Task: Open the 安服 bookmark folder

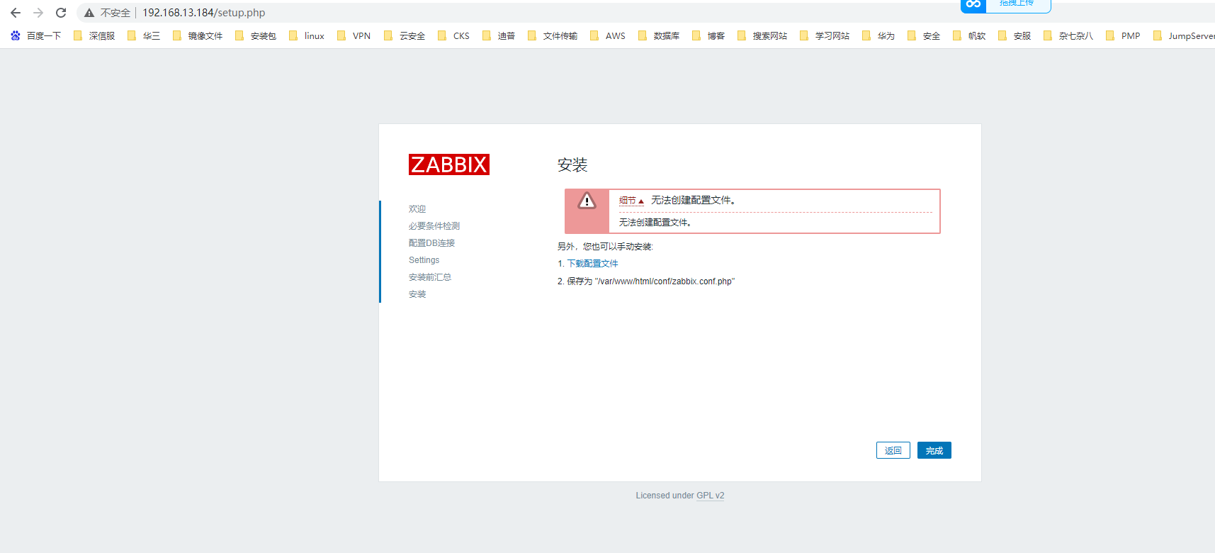Action: 1015,35
